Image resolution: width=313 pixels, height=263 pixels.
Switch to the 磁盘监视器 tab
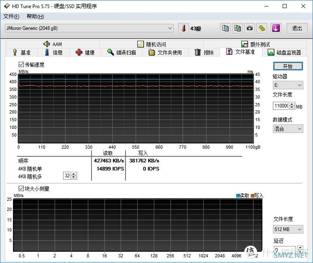pyautogui.click(x=284, y=53)
